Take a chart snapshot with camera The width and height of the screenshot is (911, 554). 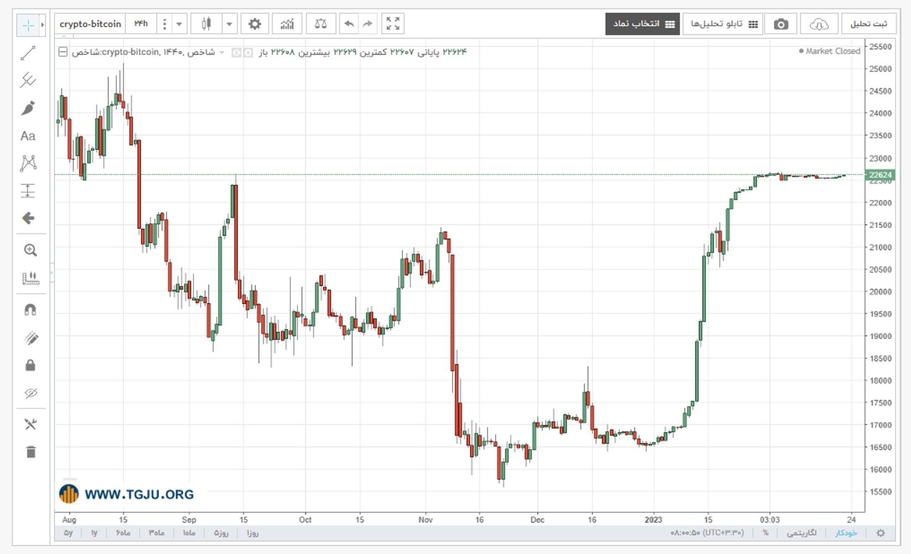pos(781,24)
